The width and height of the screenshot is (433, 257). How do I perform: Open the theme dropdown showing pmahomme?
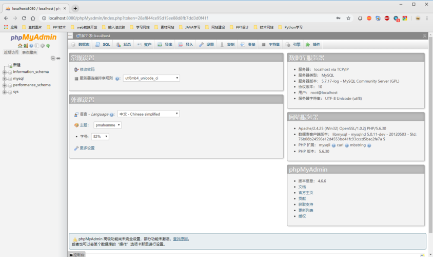[x=107, y=125]
